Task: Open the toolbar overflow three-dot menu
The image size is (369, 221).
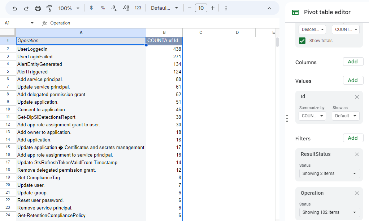Action: 226,8
